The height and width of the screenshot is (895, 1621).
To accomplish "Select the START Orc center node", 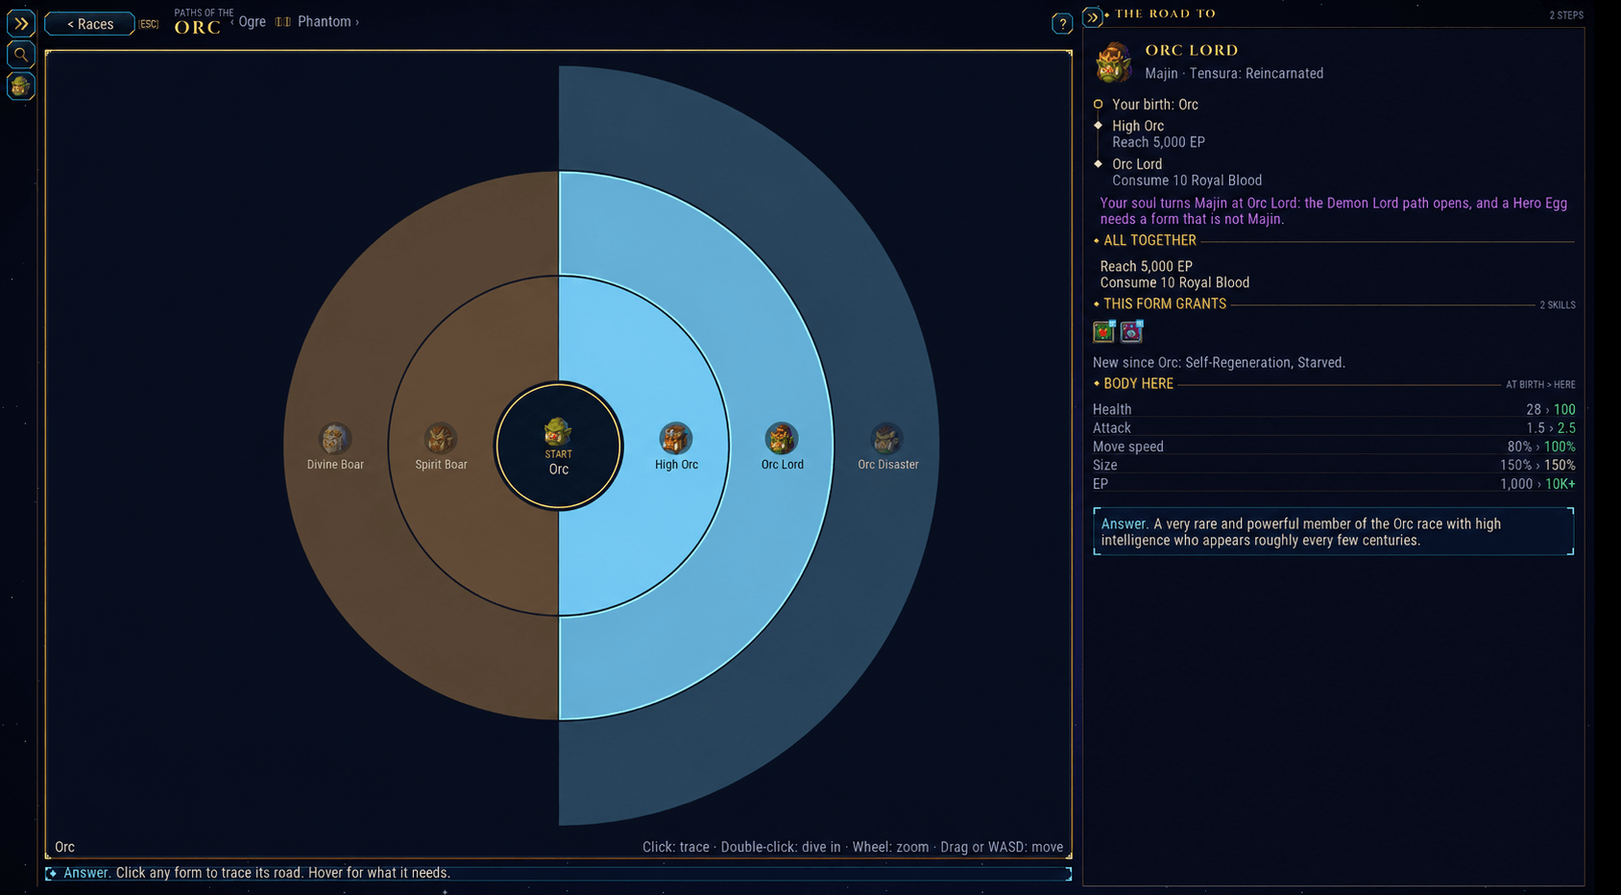I will [559, 446].
